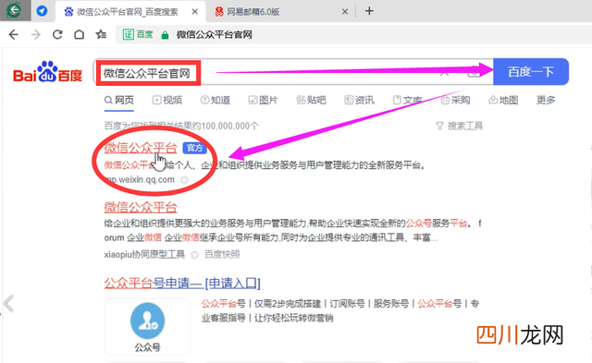Switch to 地图 search results
The width and height of the screenshot is (592, 363).
503,100
